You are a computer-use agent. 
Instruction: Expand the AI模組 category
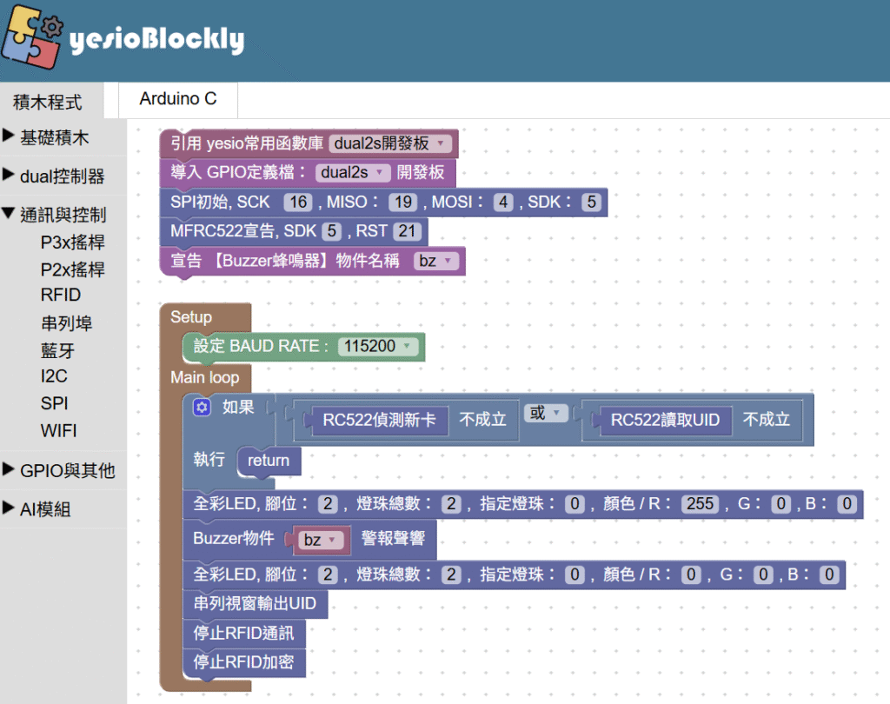(45, 509)
